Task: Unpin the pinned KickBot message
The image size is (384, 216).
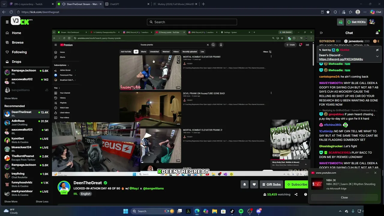Action: (377, 50)
